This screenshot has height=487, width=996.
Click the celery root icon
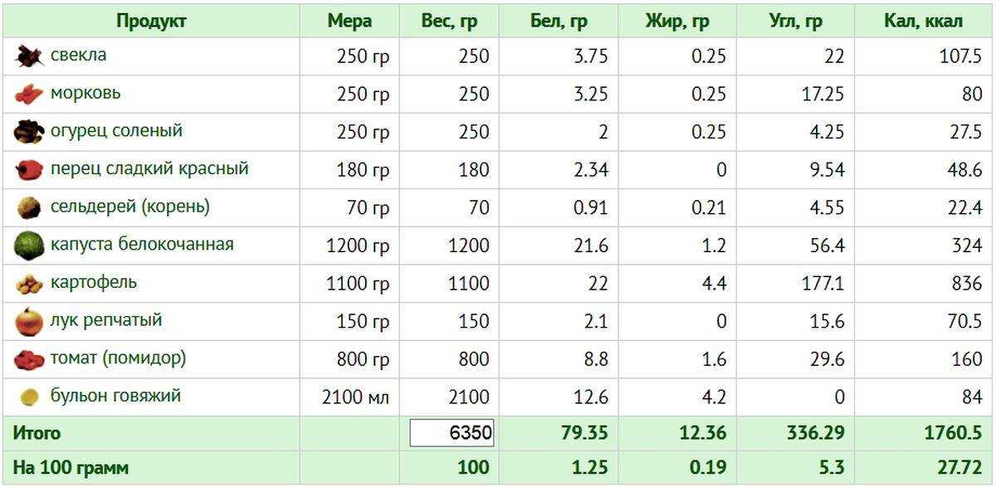tap(29, 207)
